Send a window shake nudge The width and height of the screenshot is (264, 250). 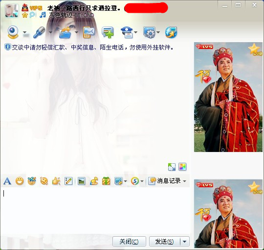pos(44,181)
